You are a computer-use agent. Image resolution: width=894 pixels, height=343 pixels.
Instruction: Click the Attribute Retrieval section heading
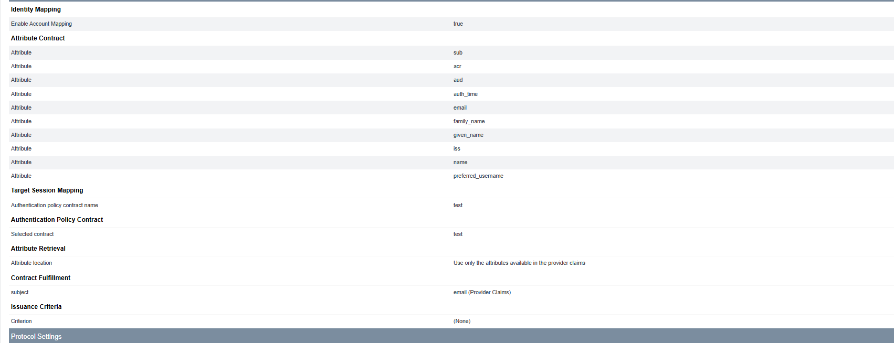point(38,249)
